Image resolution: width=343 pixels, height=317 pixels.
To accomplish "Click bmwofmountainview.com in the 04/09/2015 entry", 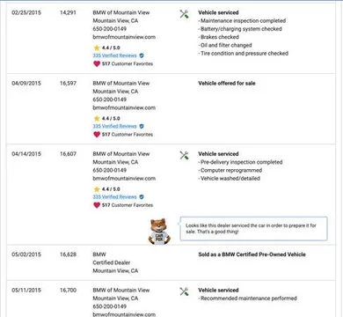I will pos(124,107).
